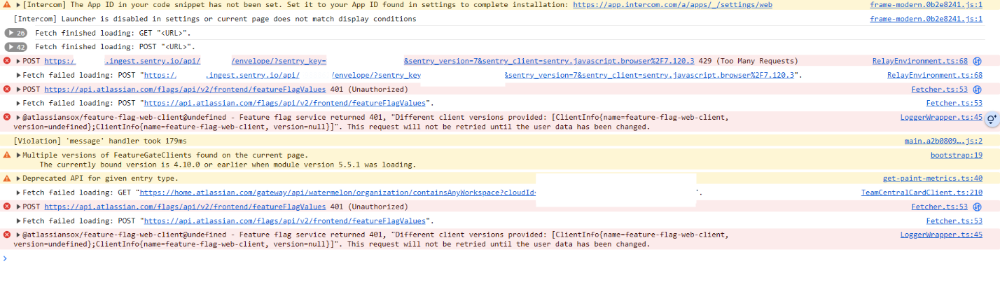Open the network request icon on the Fetcher.ts:53 error below the TeamCentralCardClient row
1000x285 pixels.
978,207
